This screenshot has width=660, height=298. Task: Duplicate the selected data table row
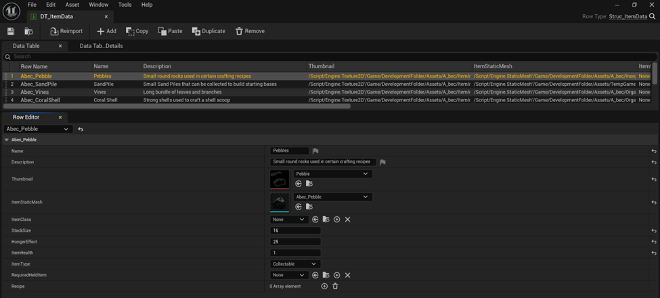208,31
